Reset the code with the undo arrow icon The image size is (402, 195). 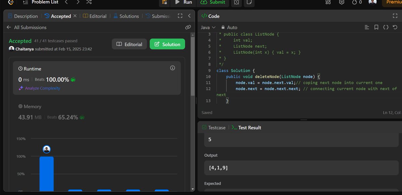click(395, 27)
